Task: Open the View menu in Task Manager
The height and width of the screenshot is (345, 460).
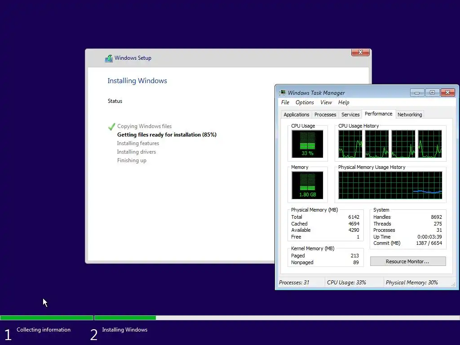Action: 326,102
